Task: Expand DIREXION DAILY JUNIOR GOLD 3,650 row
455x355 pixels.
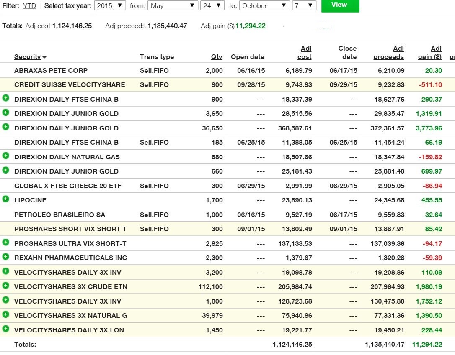Action: point(5,112)
